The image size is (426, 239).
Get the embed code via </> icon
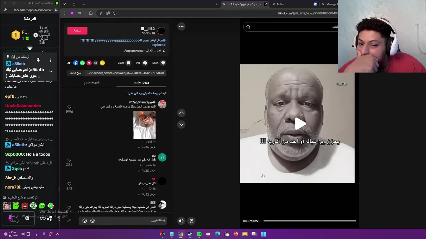[96, 63]
